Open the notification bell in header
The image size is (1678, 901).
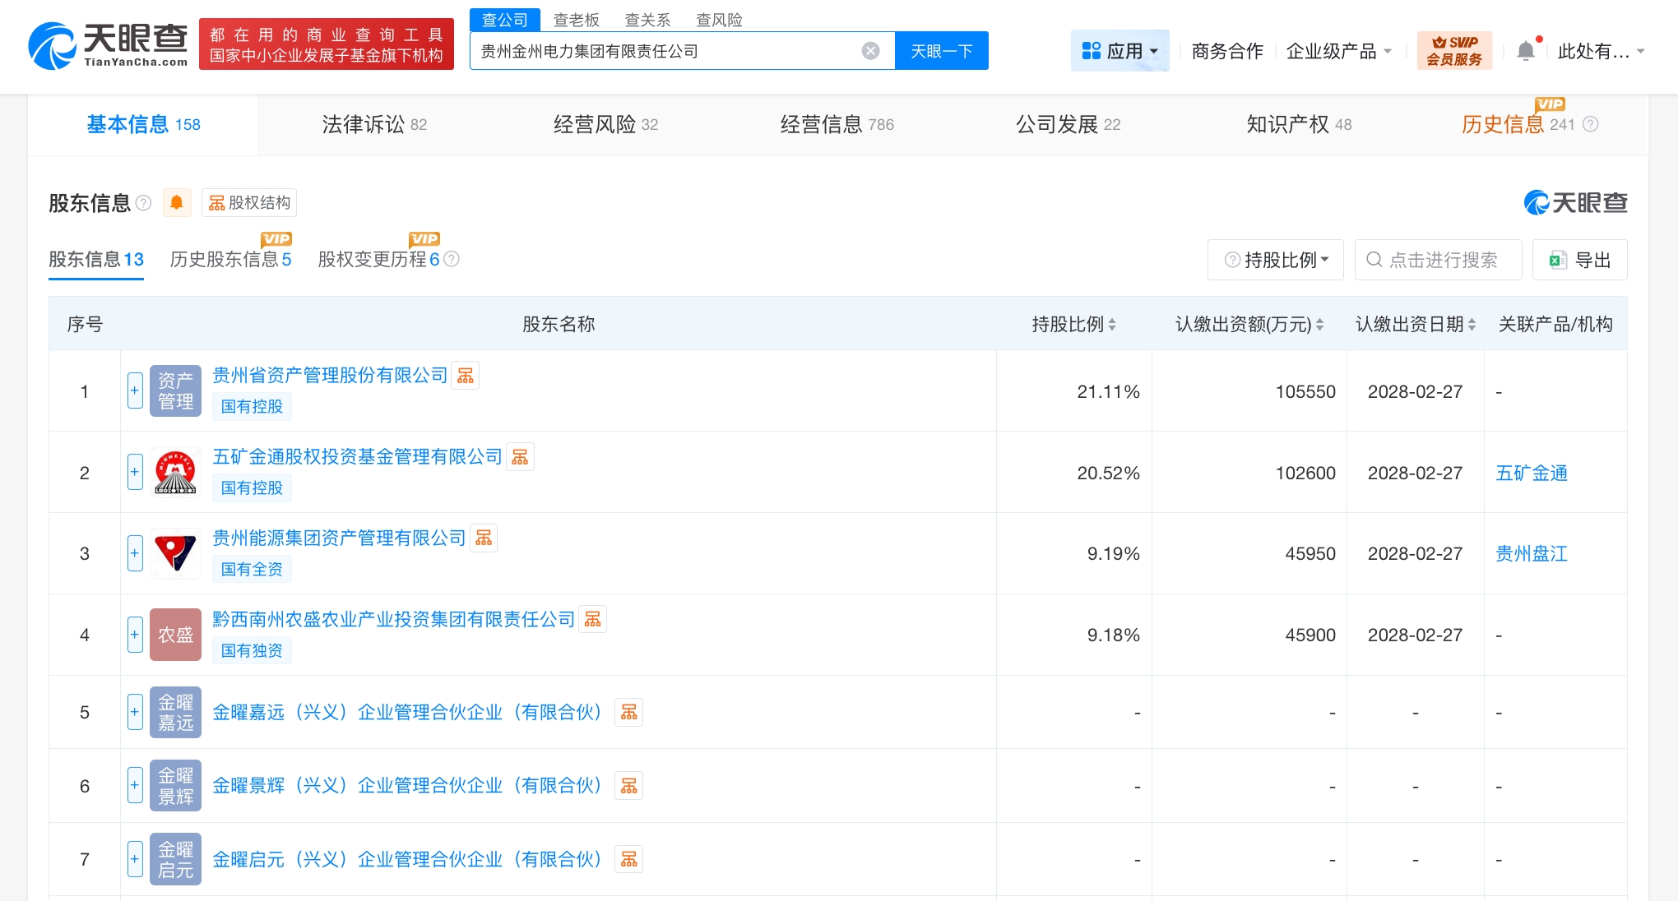(1525, 51)
